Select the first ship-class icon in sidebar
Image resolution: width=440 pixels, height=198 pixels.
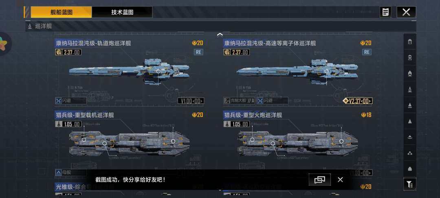410,42
